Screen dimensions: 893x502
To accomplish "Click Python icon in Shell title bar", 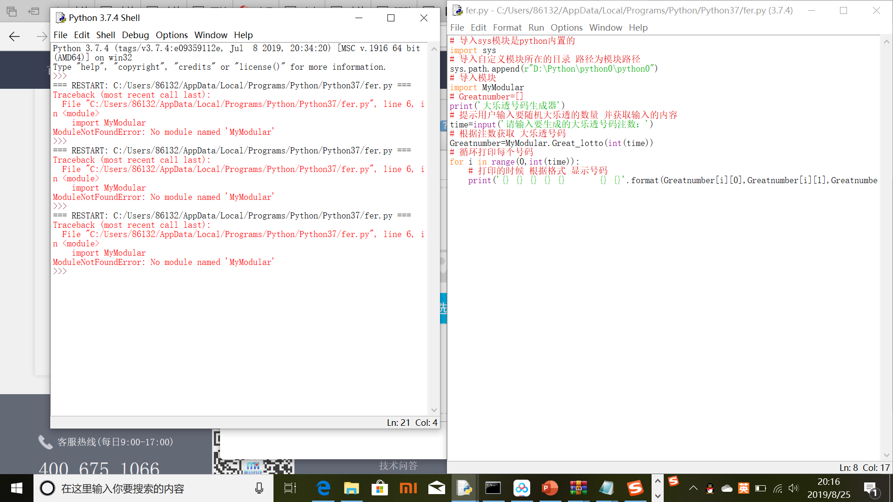I will (x=61, y=18).
